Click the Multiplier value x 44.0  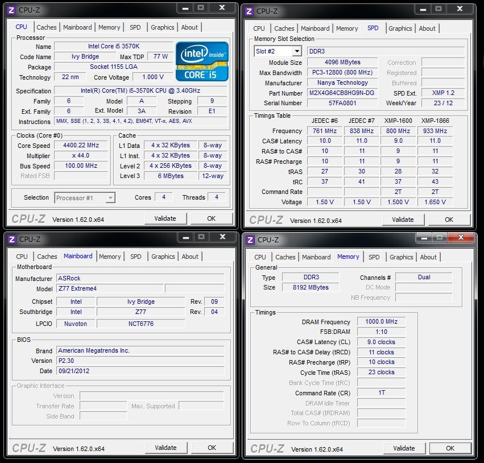(x=81, y=156)
